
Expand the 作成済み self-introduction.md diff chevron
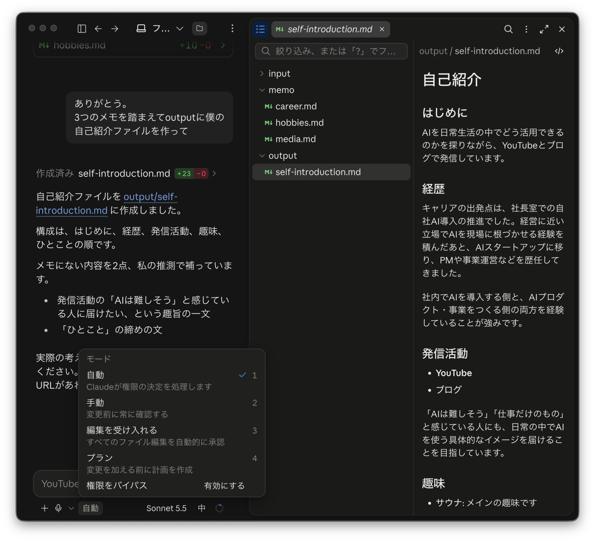point(214,173)
